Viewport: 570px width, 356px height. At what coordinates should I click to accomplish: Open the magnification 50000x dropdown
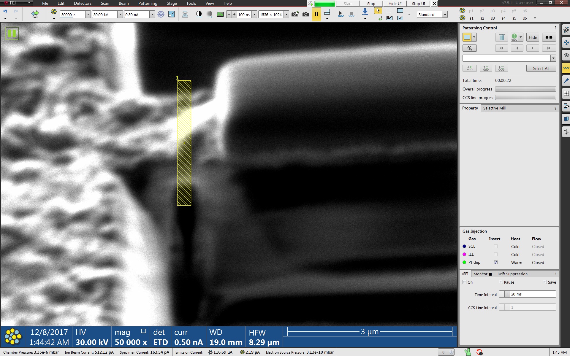pos(88,14)
